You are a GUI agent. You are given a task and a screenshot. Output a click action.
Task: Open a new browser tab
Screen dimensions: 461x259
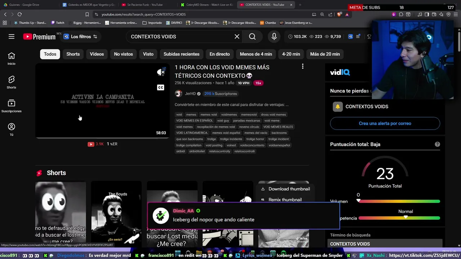point(300,5)
